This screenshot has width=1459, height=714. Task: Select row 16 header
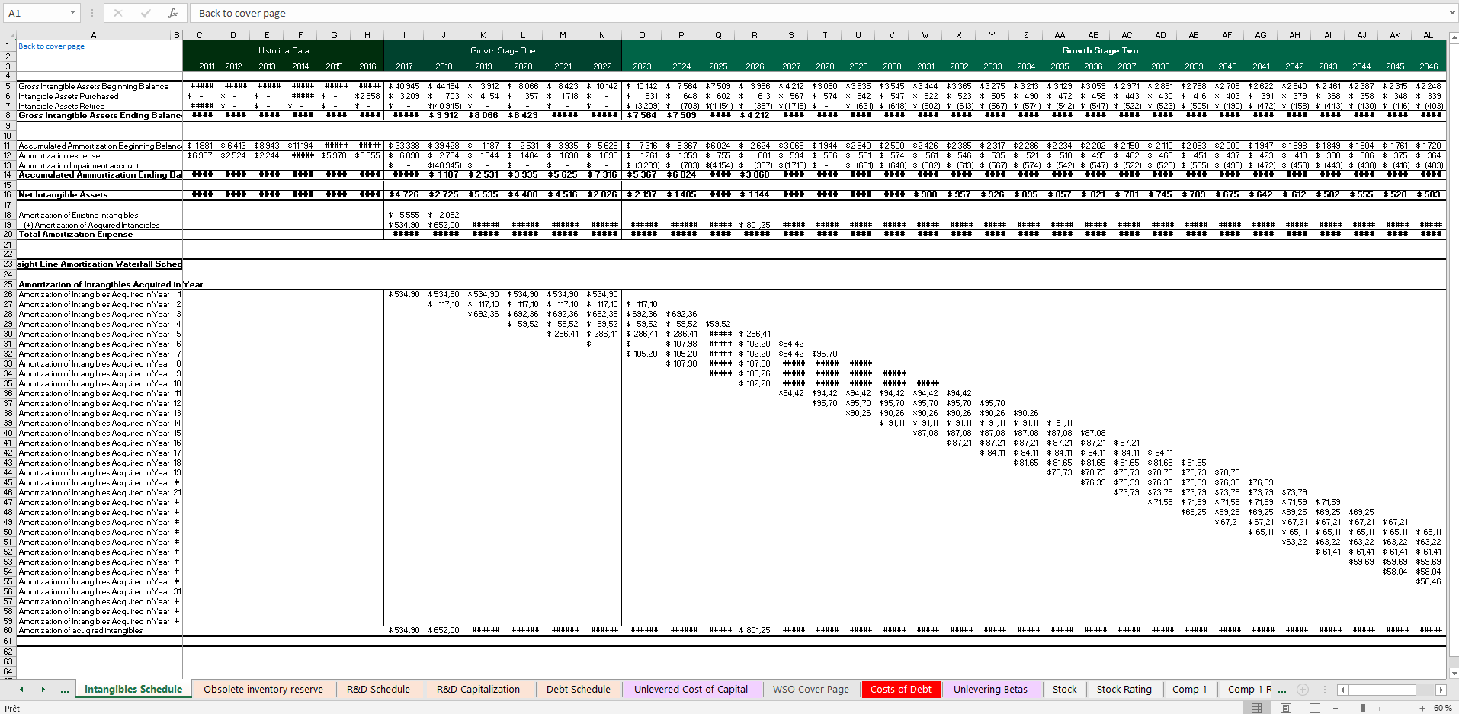[x=8, y=194]
